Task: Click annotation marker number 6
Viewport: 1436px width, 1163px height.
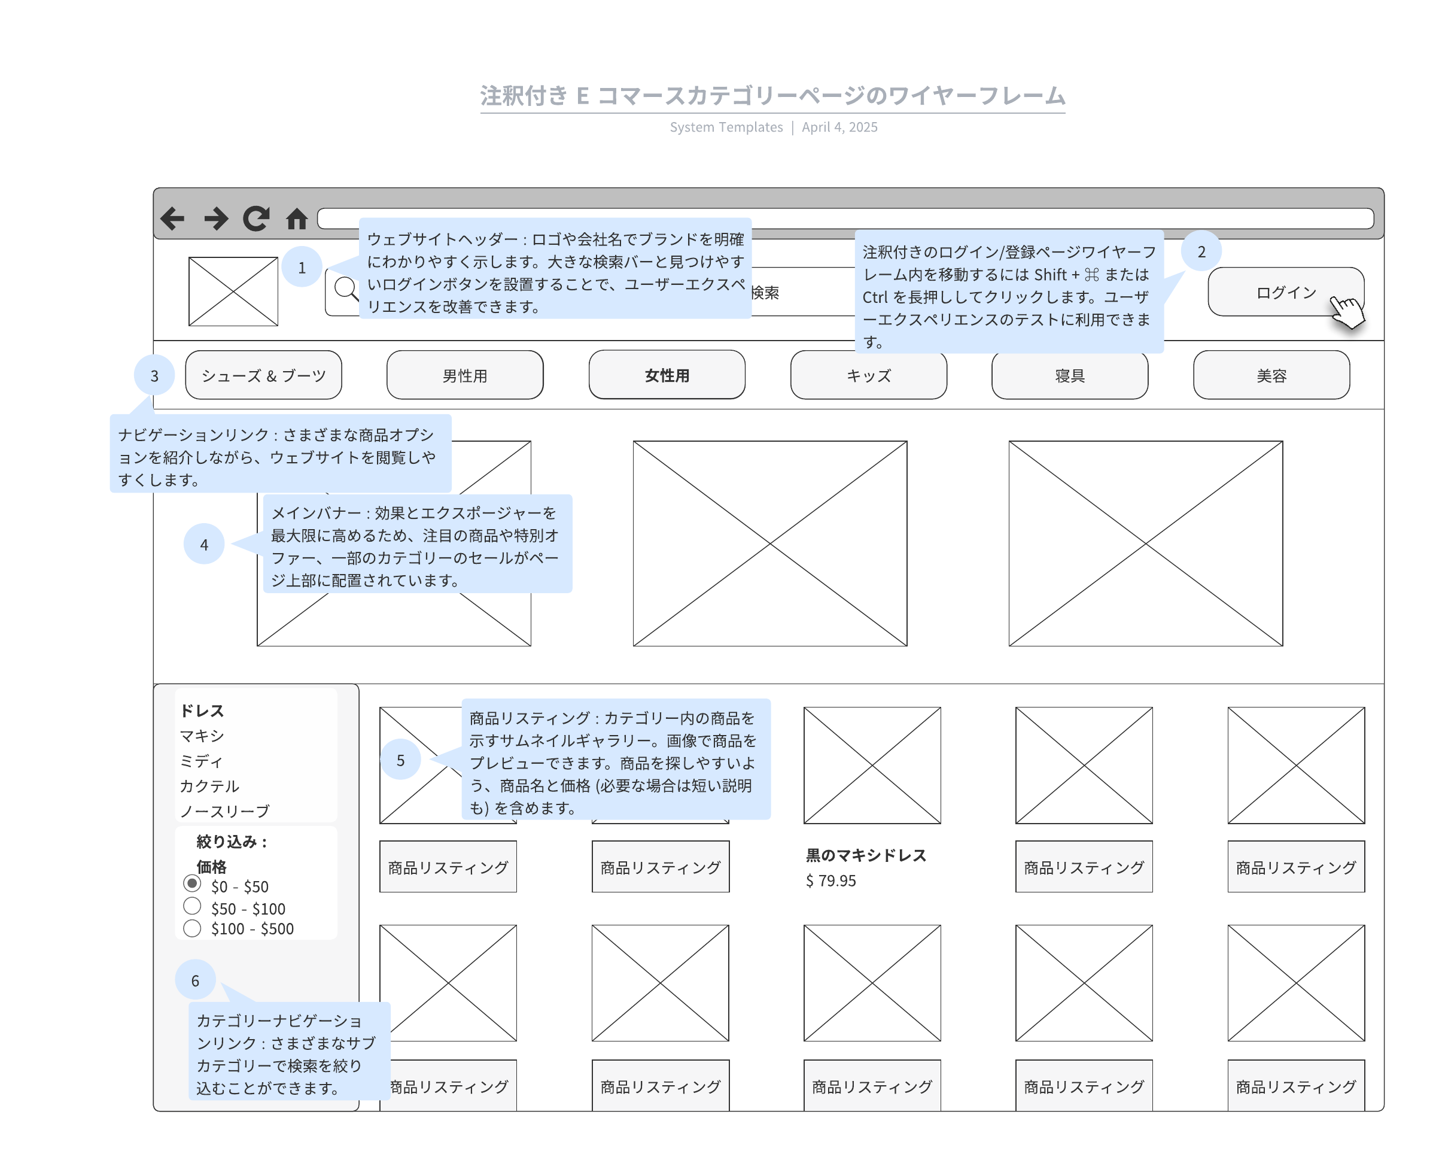Action: (195, 980)
